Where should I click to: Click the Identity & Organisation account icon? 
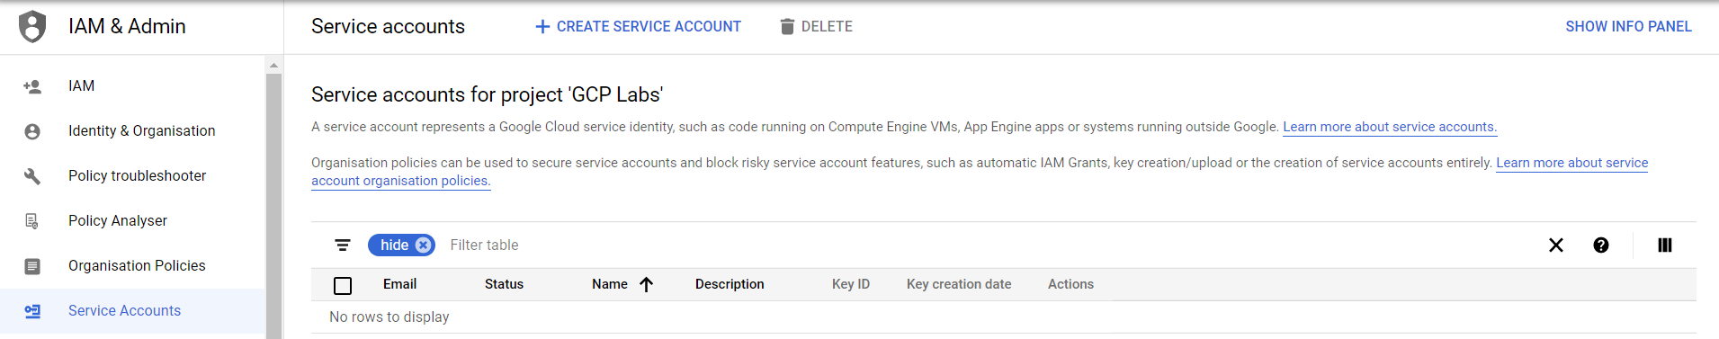[32, 131]
